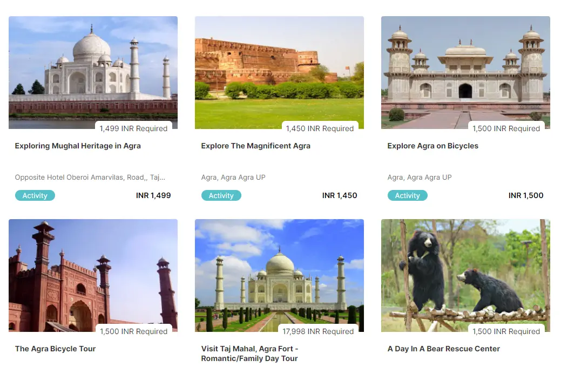The height and width of the screenshot is (374, 561).
Task: Open the Taj Mahal riverside thumbnail image
Action: click(93, 72)
